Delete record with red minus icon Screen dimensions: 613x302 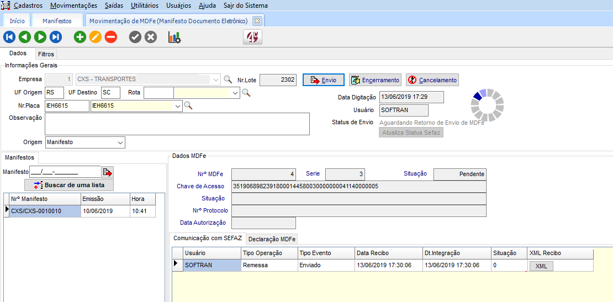(111, 37)
